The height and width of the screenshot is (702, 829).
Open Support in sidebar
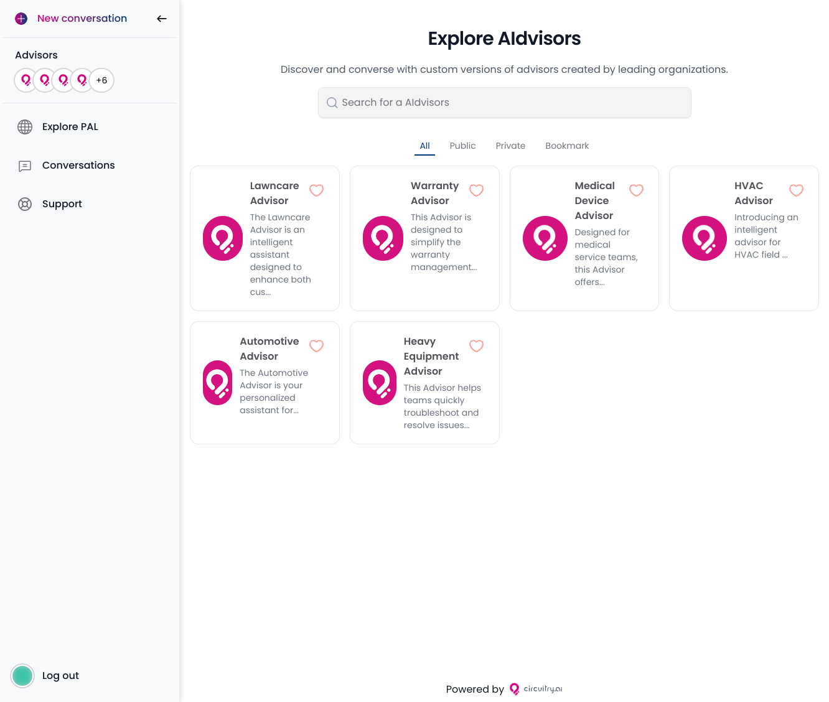[x=62, y=204]
